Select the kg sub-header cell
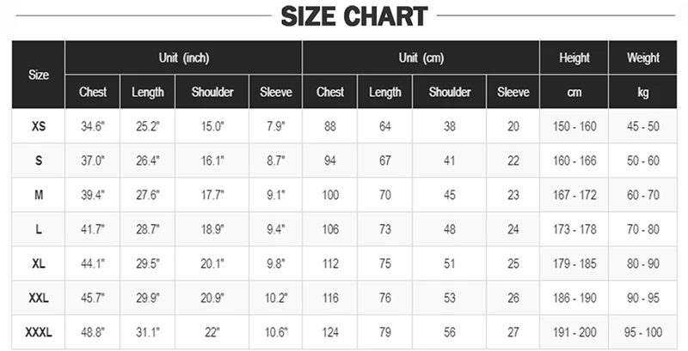The width and height of the screenshot is (688, 351). [x=642, y=92]
